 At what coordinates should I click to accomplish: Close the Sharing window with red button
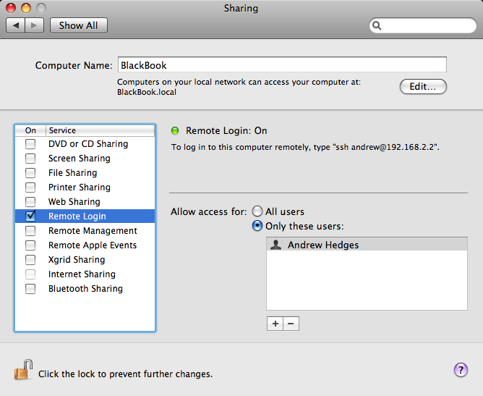coord(11,8)
